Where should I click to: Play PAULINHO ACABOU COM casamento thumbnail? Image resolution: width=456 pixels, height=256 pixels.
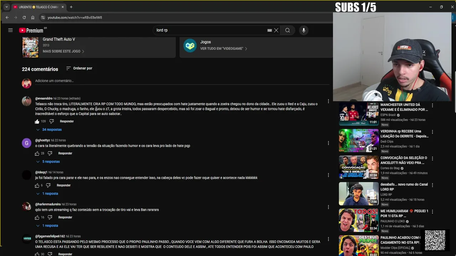359,246
